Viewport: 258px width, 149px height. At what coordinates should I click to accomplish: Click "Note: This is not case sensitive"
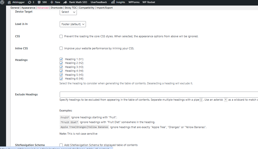[79, 134]
